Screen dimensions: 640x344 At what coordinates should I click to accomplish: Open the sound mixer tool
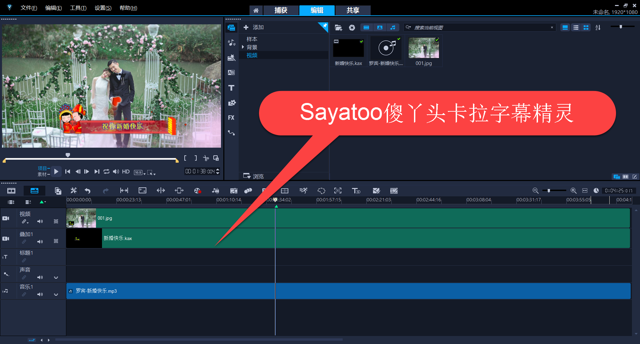[x=216, y=191]
